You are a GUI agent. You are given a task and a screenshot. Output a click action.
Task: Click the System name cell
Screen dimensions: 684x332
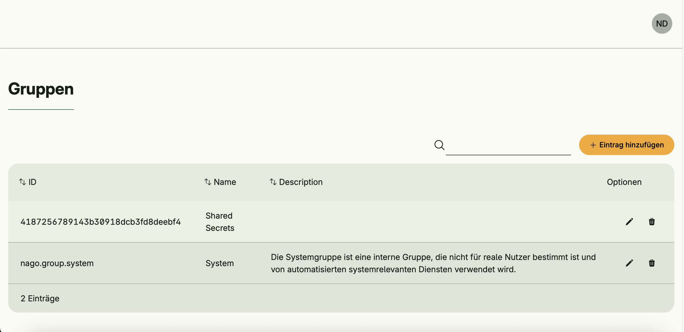(219, 263)
